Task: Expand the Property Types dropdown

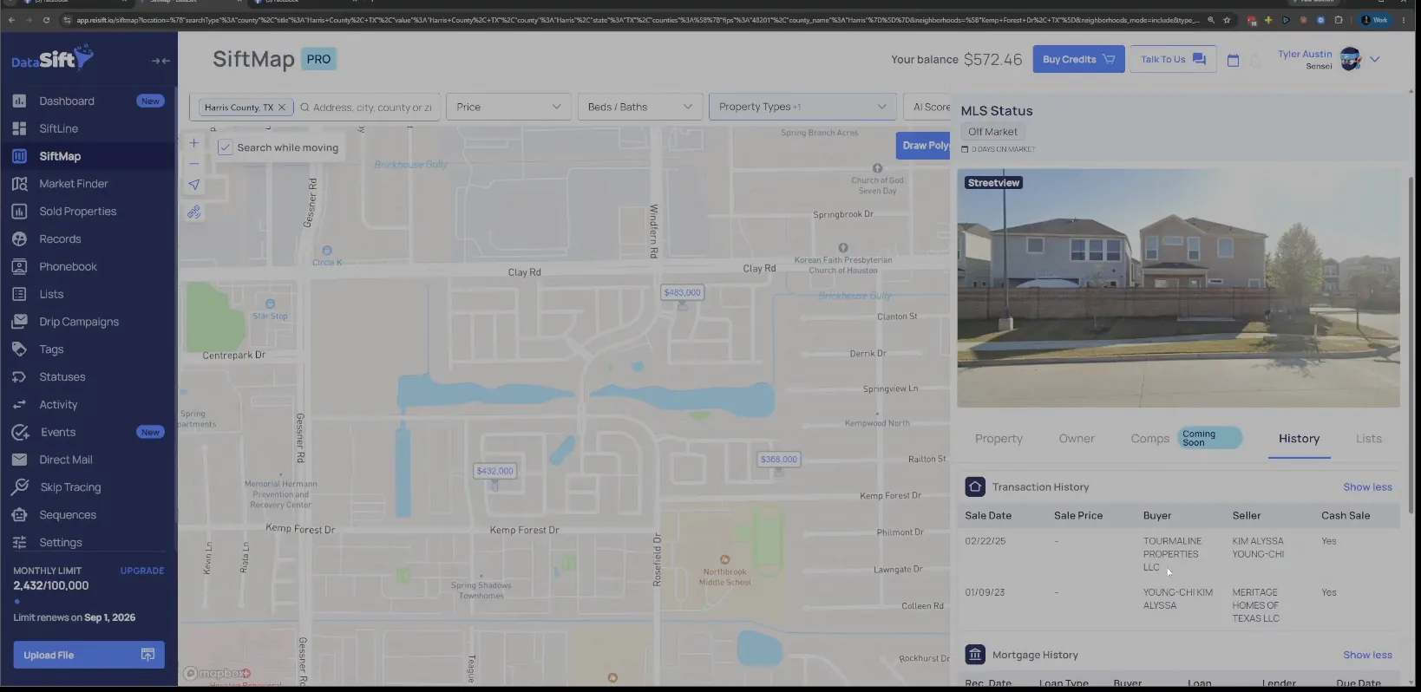Action: tap(802, 107)
